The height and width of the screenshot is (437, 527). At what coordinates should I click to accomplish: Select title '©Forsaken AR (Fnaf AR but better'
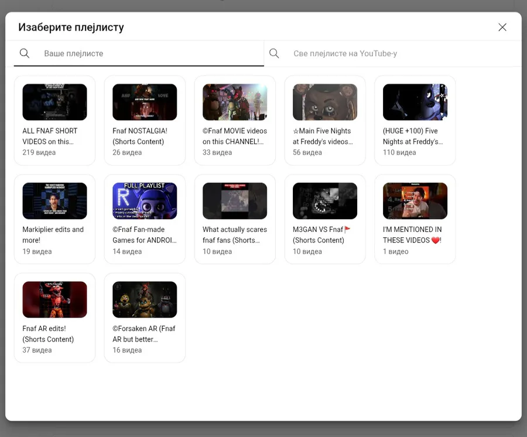tap(144, 333)
